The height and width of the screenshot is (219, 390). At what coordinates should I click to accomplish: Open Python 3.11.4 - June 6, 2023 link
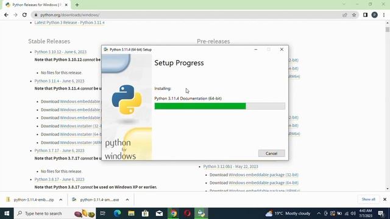click(x=60, y=81)
